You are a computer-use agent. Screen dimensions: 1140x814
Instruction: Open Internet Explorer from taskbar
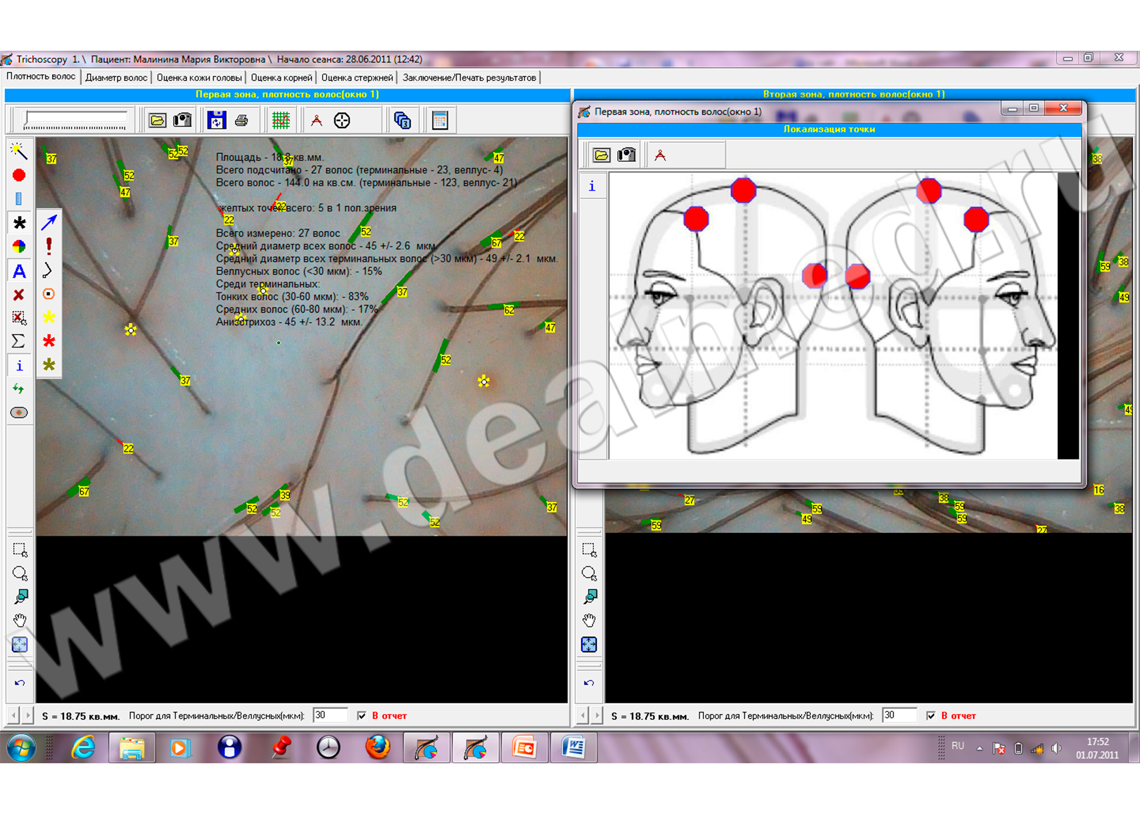83,747
